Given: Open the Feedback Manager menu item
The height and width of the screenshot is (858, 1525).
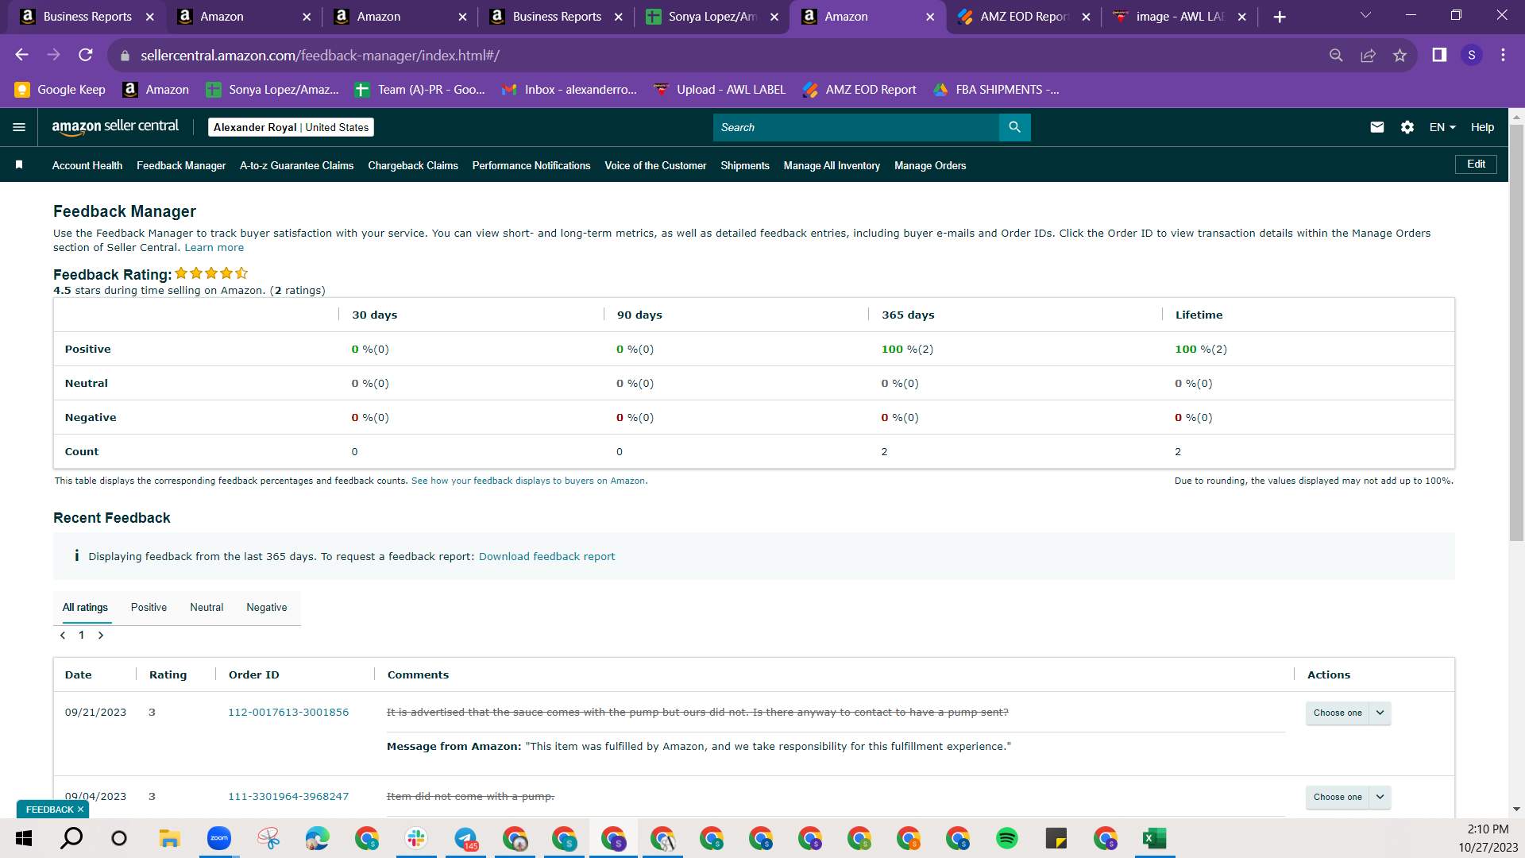Looking at the screenshot, I should click(181, 165).
